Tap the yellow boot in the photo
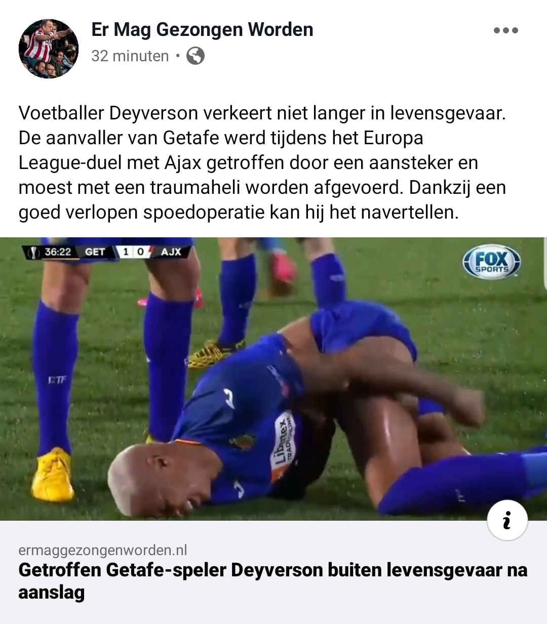Viewport: 547px width, 630px height. 52,474
